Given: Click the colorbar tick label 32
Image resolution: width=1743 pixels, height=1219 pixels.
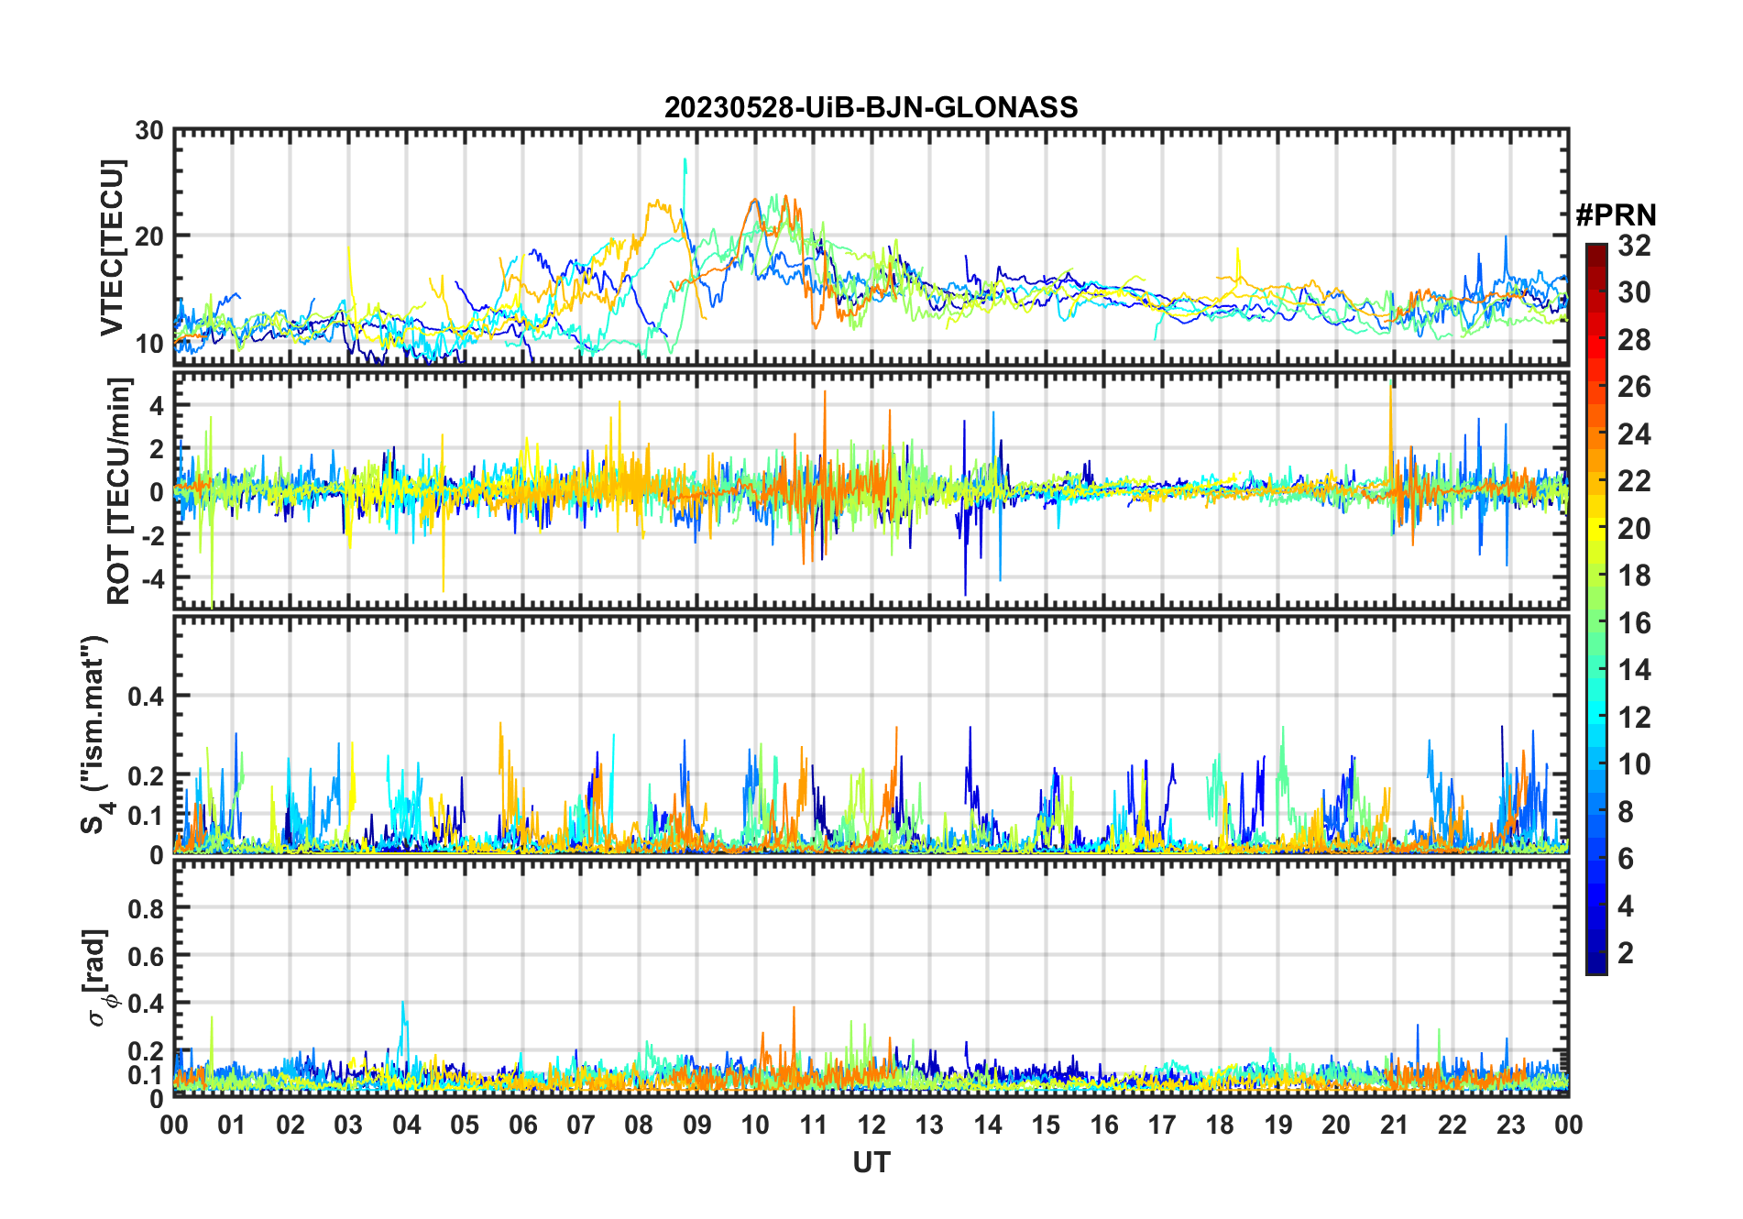Looking at the screenshot, I should 1634,246.
